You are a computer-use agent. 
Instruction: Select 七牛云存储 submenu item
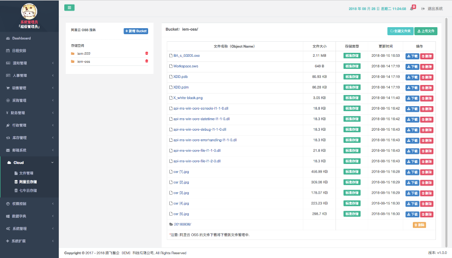tap(28, 191)
